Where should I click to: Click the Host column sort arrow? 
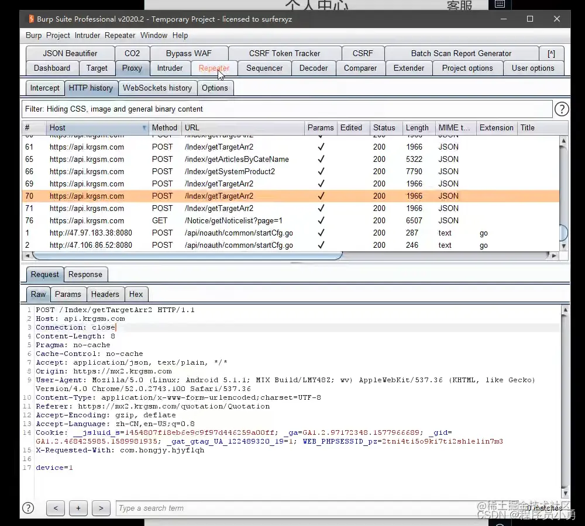(144, 128)
